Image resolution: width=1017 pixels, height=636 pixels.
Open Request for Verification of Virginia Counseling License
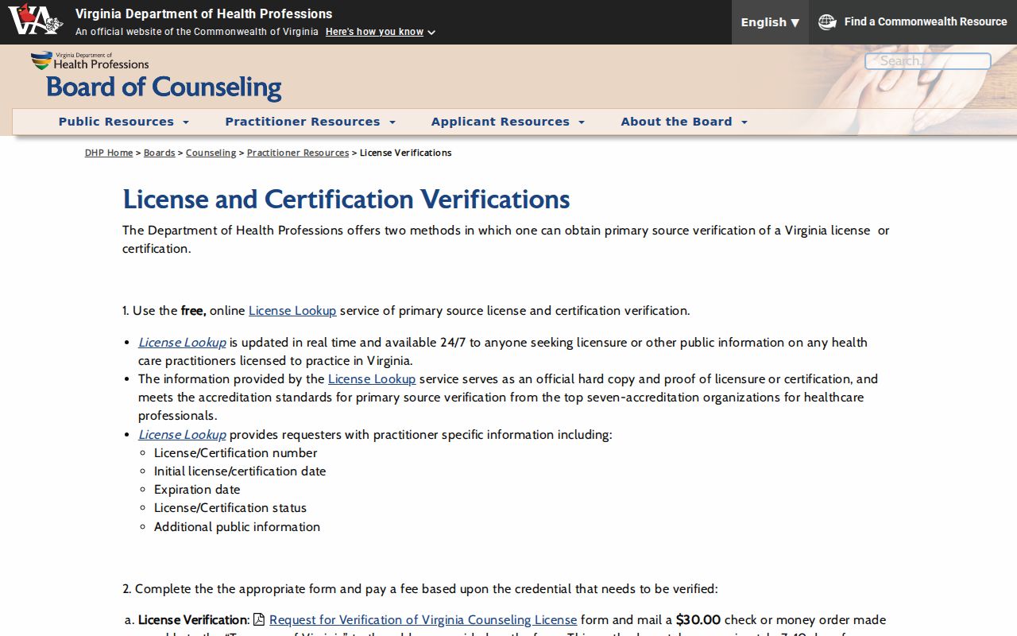423,620
